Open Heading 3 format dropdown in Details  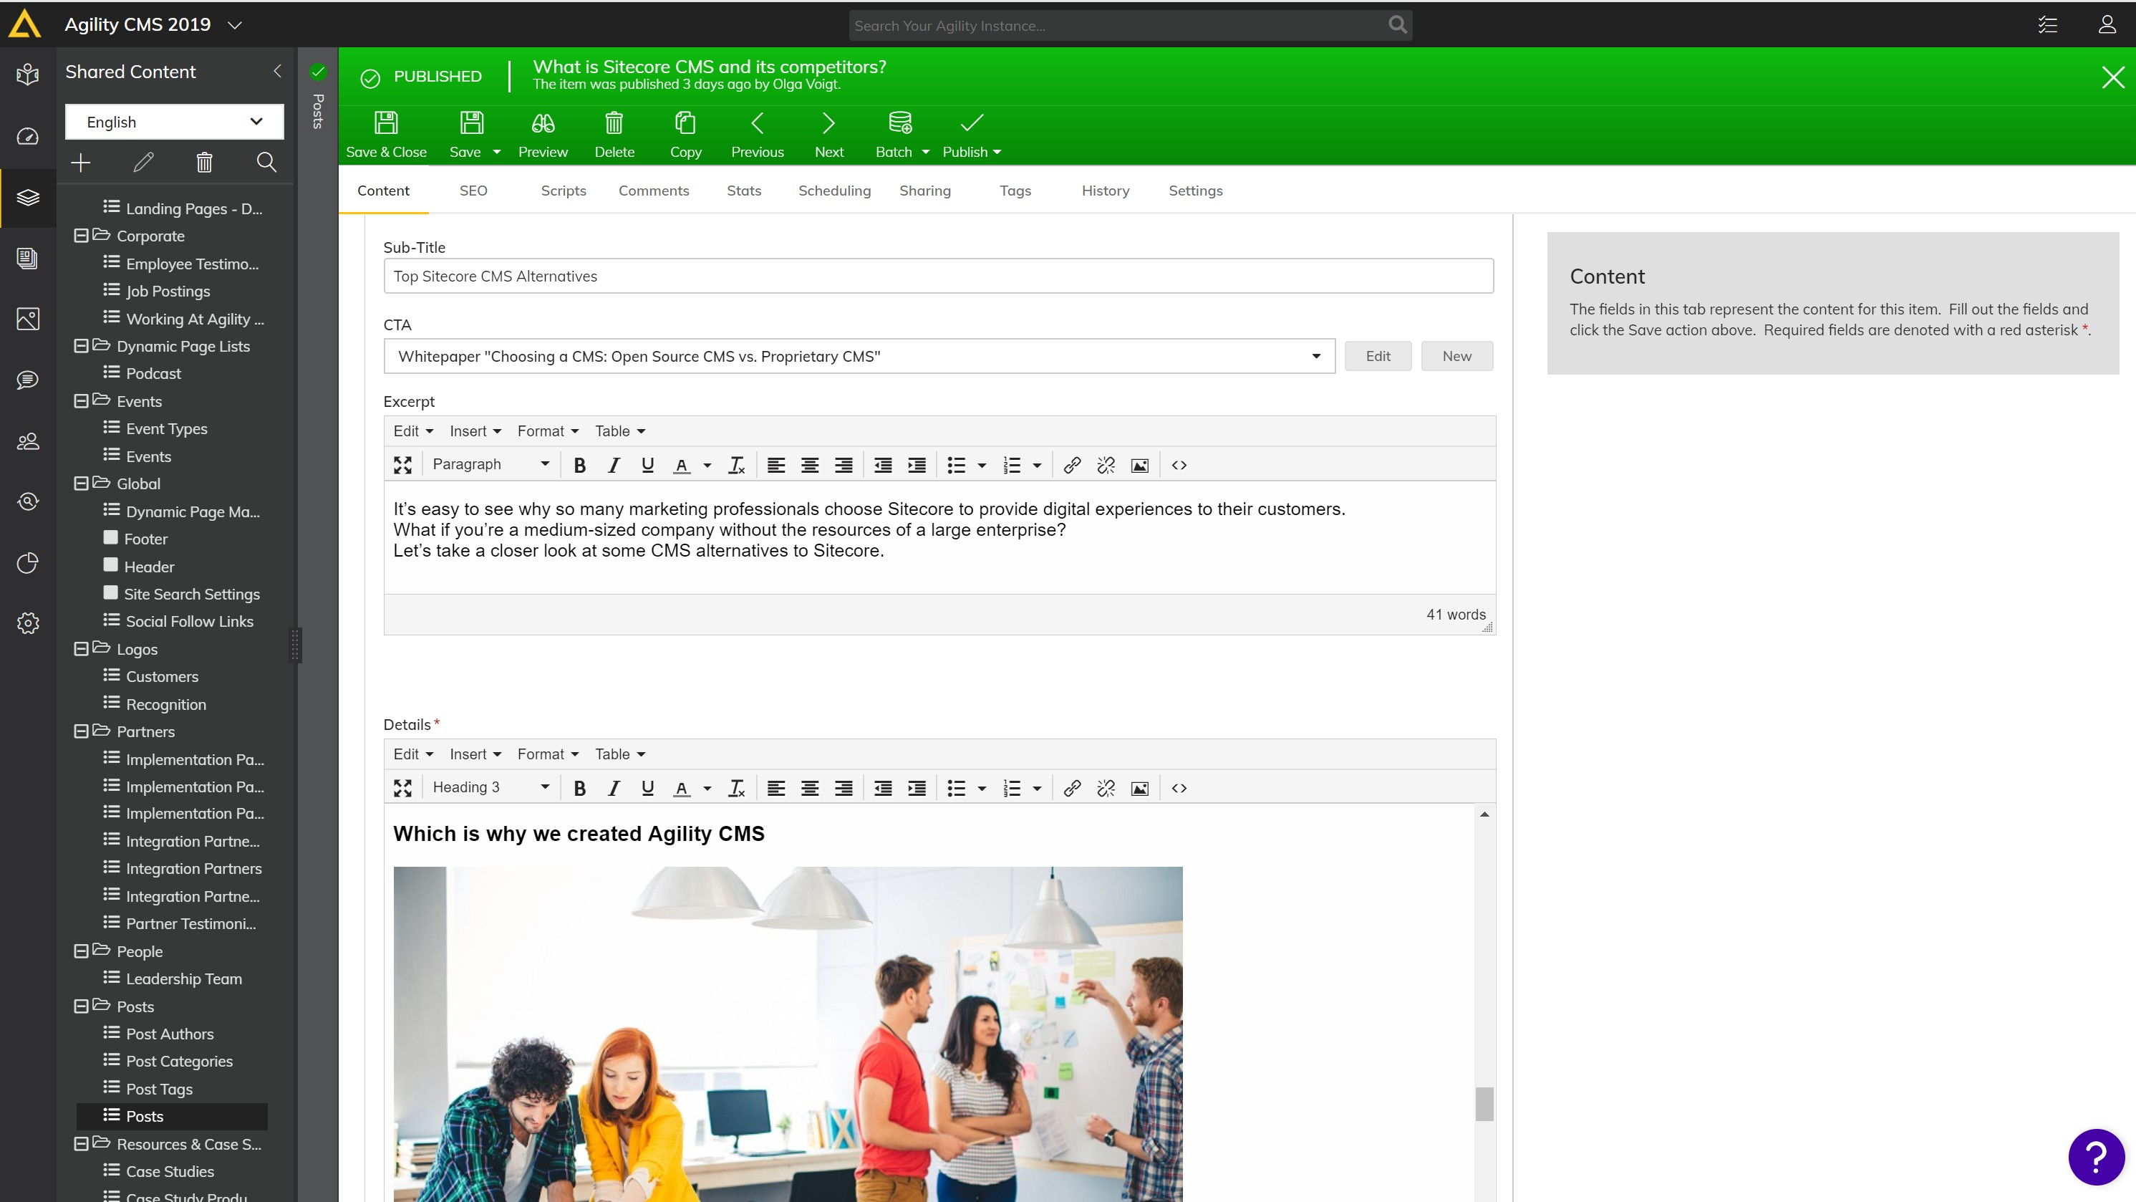point(490,787)
